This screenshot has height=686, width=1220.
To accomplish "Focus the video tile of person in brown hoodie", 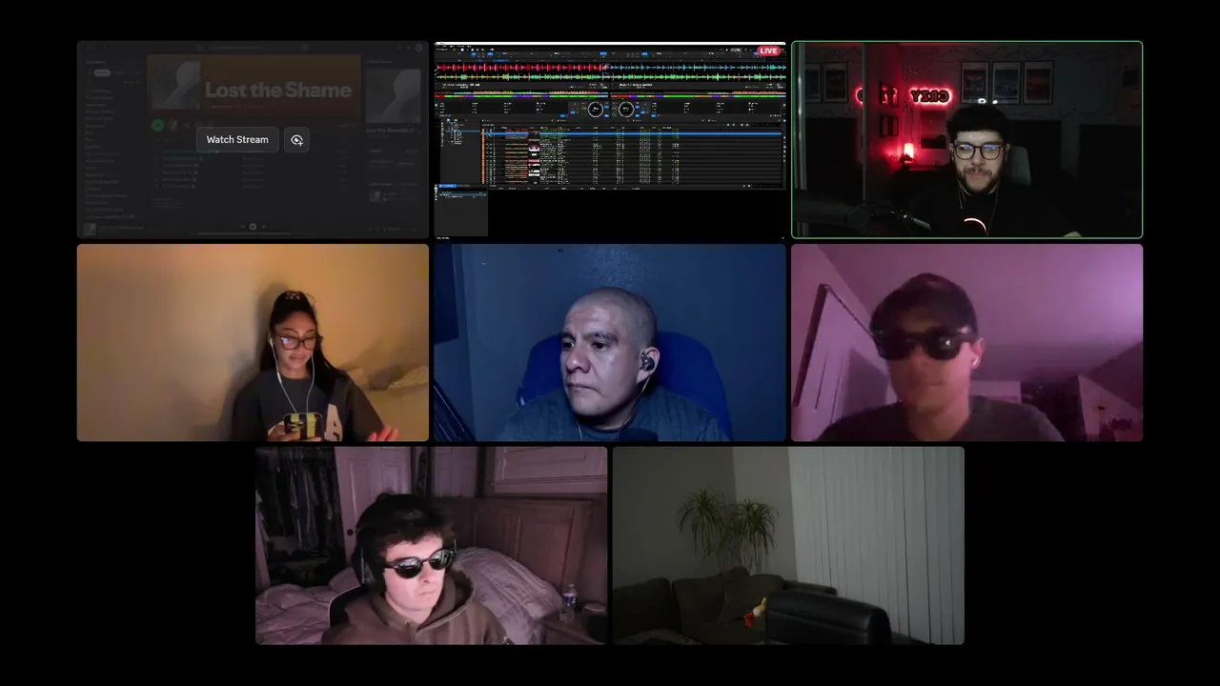I will tap(431, 546).
